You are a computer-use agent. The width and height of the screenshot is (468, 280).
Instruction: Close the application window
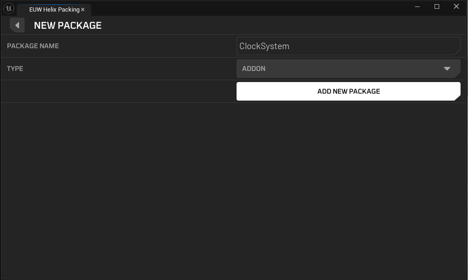click(456, 6)
